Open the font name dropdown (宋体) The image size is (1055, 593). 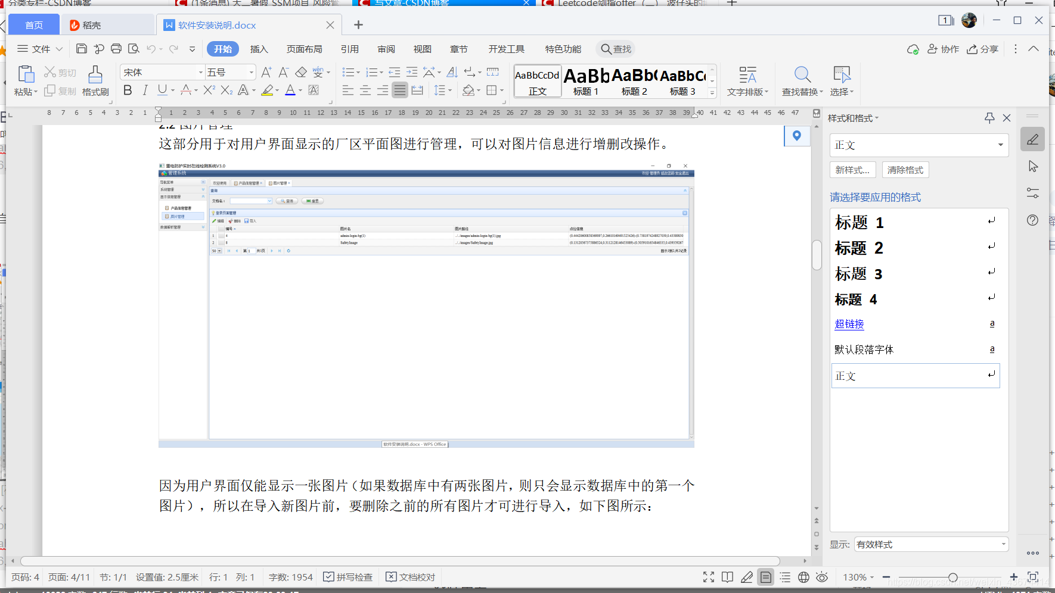tap(201, 72)
